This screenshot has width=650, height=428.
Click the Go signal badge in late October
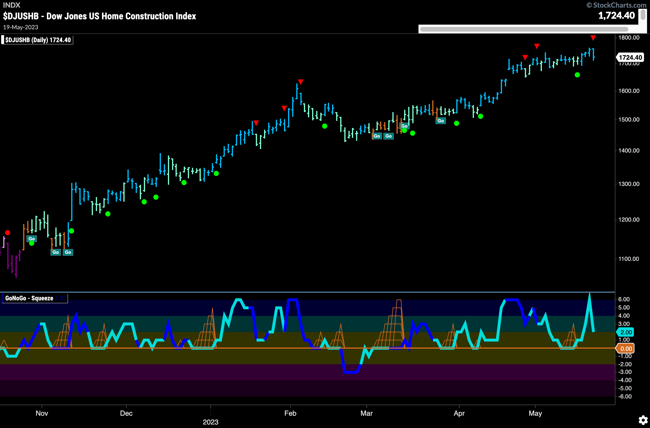(32, 239)
